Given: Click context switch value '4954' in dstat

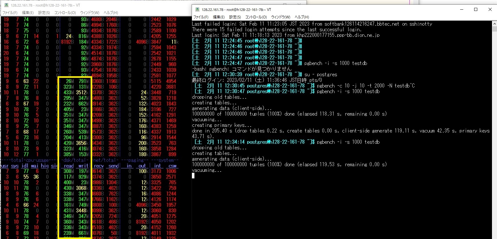Looking at the screenshot, I should 171,81.
